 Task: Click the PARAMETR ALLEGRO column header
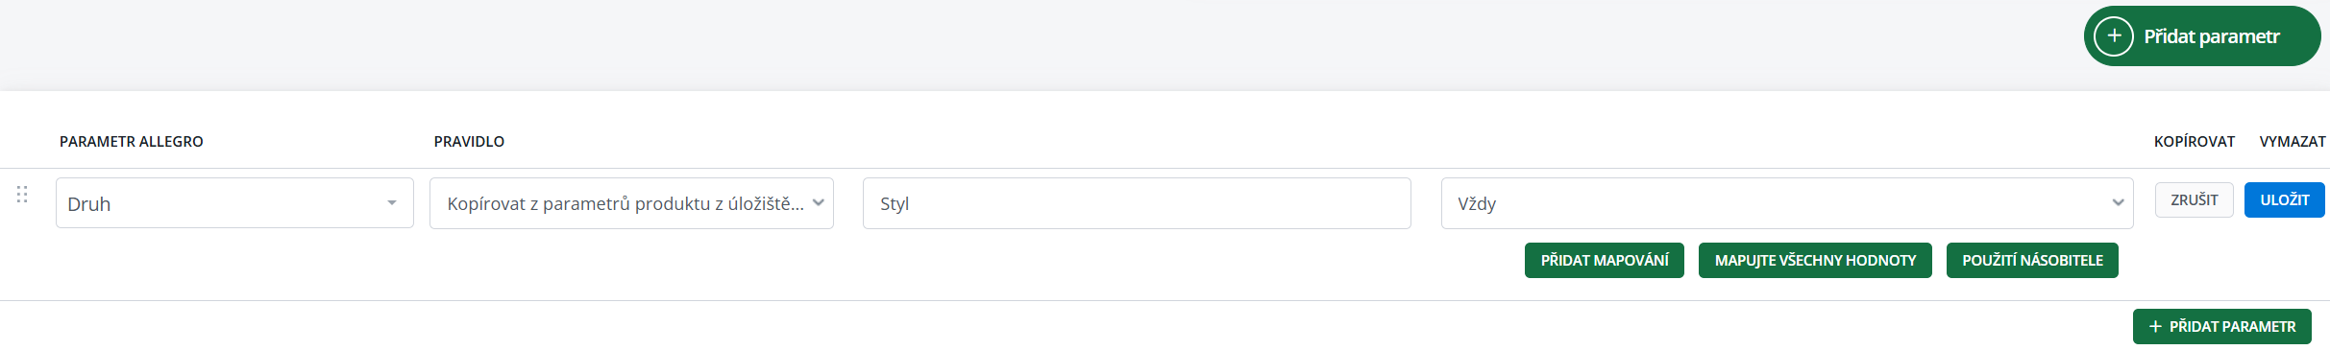pyautogui.click(x=132, y=141)
